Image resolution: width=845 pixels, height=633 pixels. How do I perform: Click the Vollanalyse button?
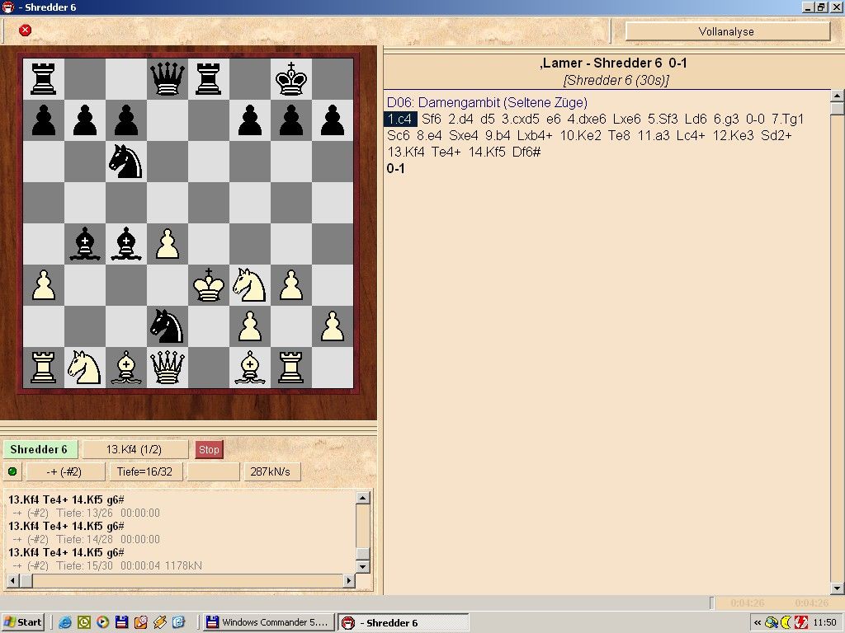(727, 31)
